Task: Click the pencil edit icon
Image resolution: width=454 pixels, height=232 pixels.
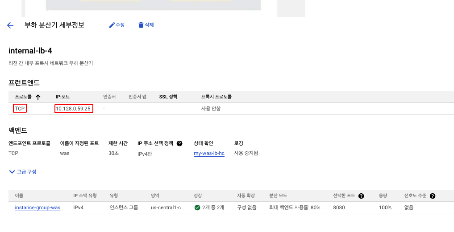Action: 112,25
